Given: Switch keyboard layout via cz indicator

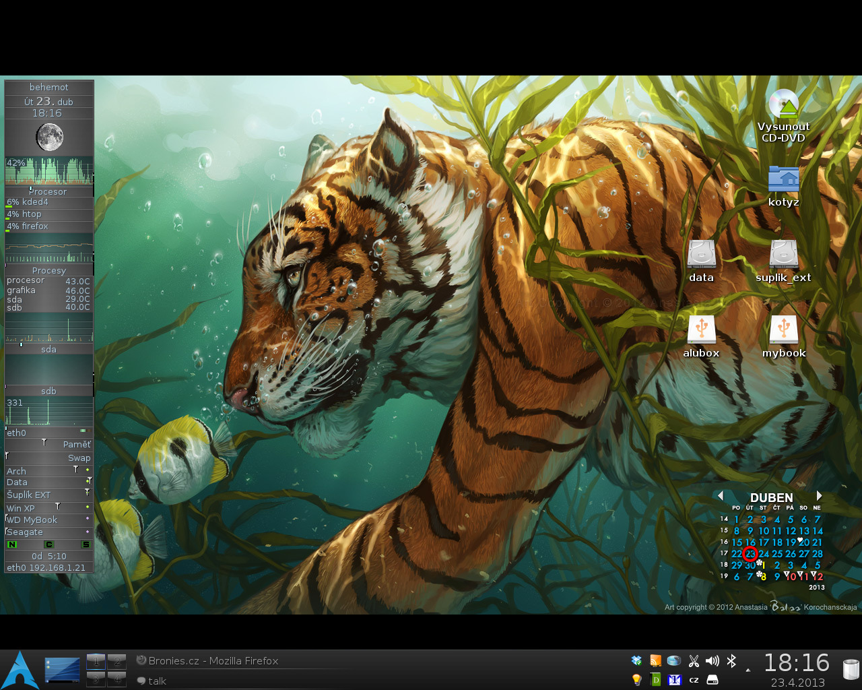Looking at the screenshot, I should pyautogui.click(x=694, y=680).
